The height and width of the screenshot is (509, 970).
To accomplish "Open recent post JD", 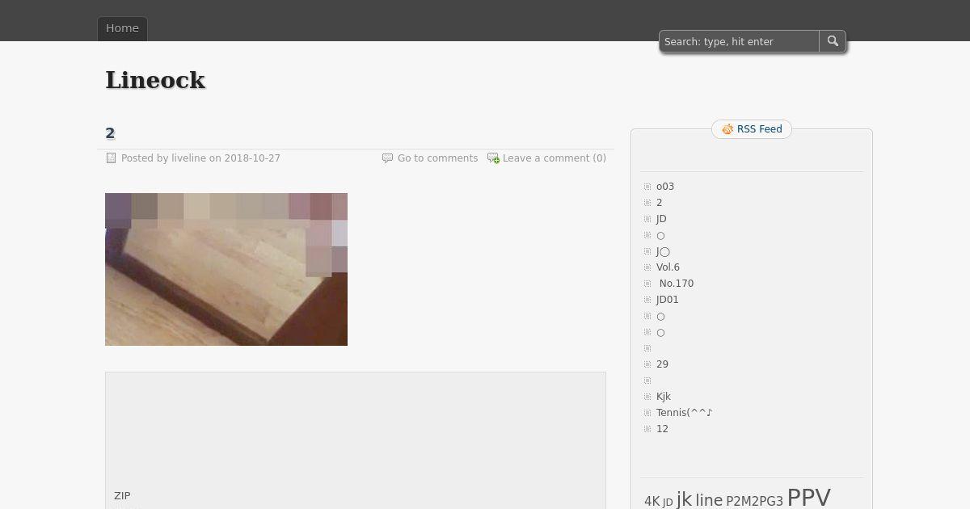I will click(661, 219).
